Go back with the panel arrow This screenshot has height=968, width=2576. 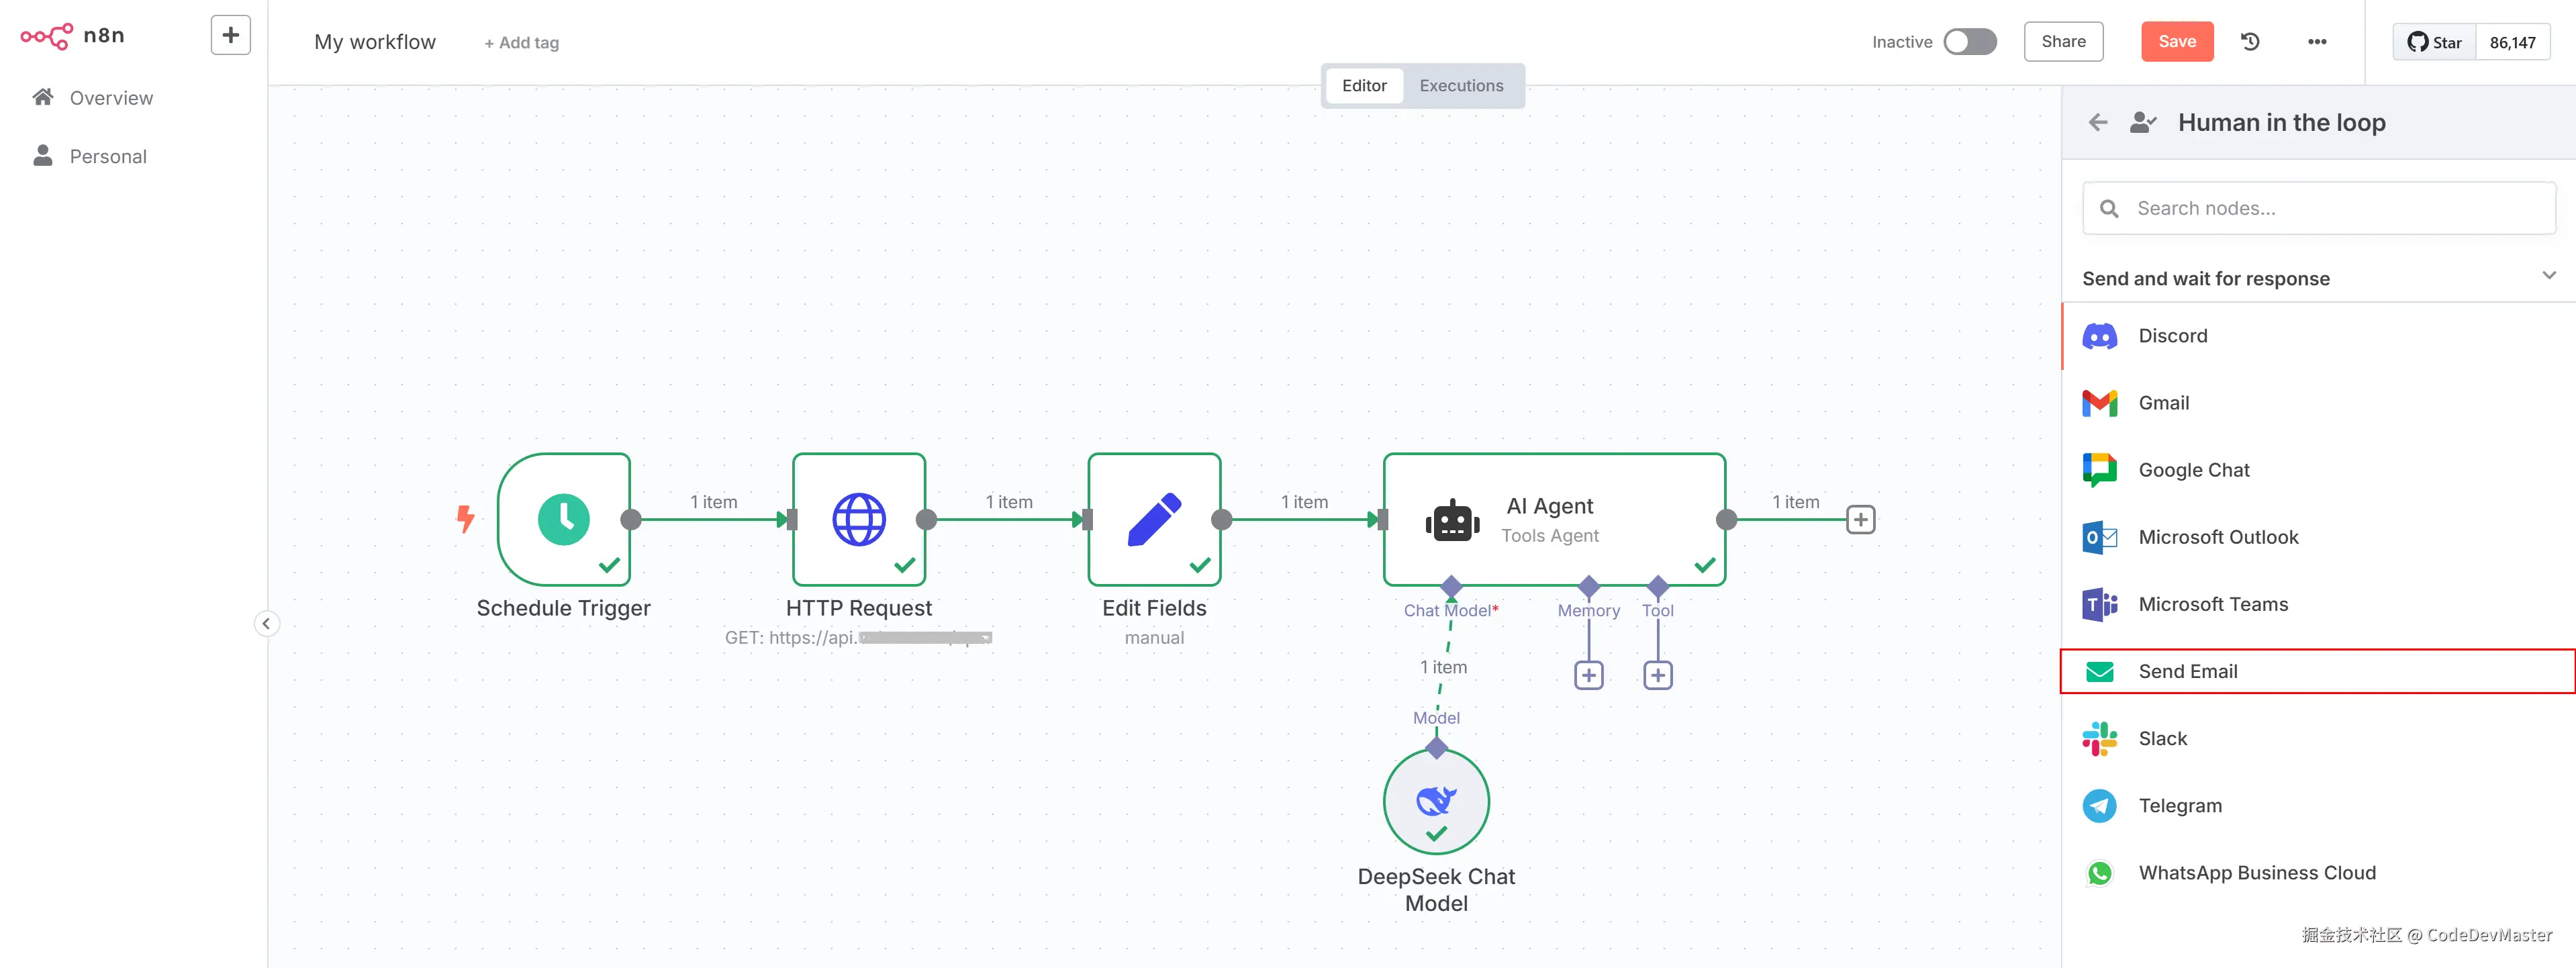coord(2098,122)
